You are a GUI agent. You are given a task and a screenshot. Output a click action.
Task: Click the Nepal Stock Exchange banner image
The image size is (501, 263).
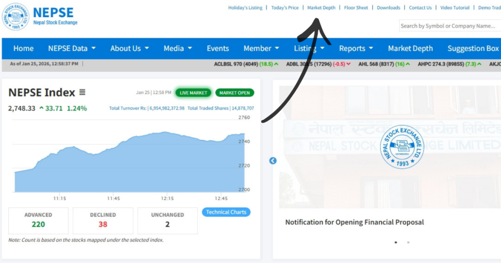click(390, 147)
